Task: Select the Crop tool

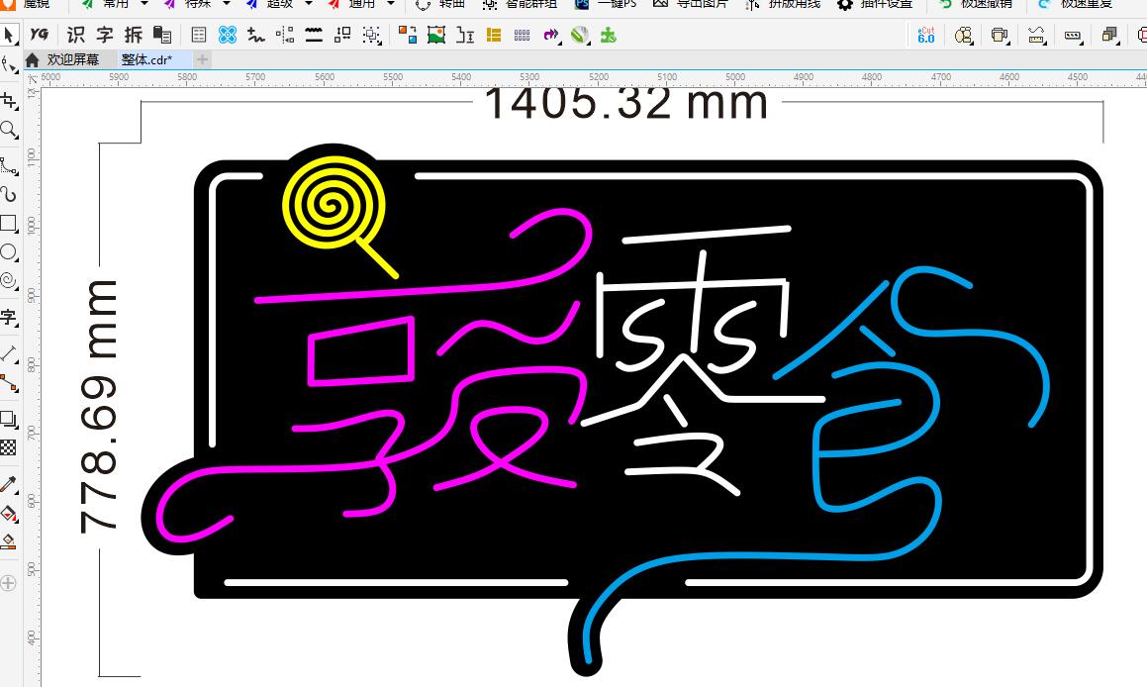Action: tap(9, 101)
